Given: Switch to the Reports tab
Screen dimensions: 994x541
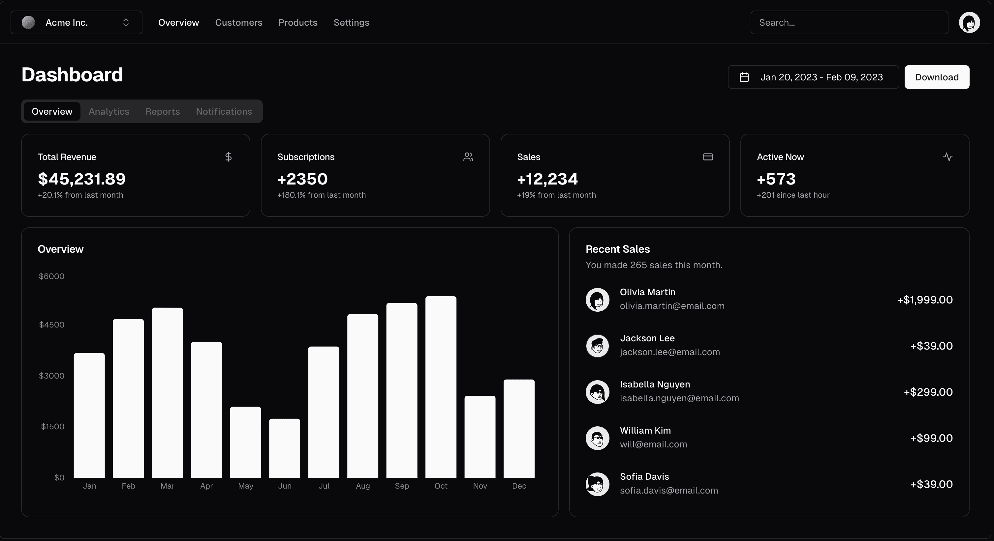Looking at the screenshot, I should [163, 111].
